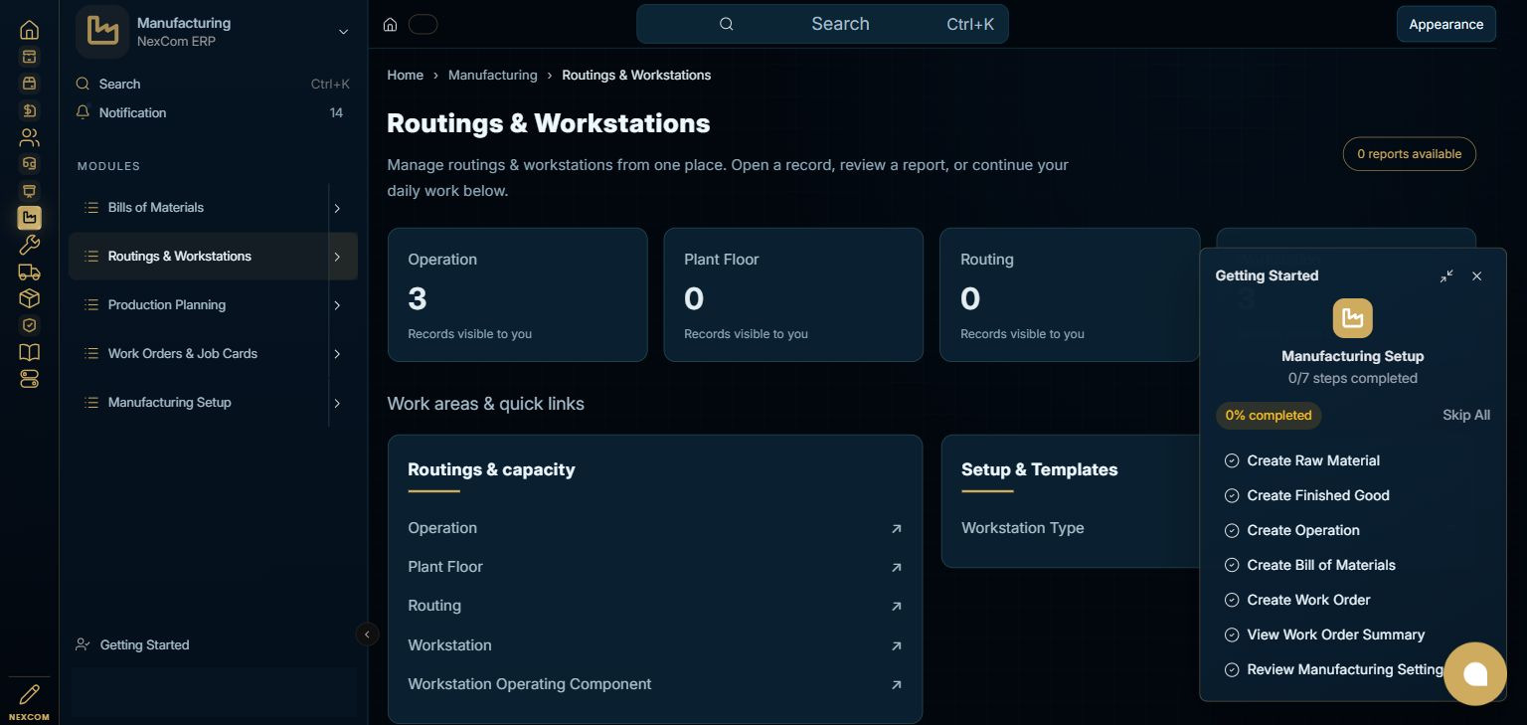Open the 3D box icon in the rail
Image resolution: width=1527 pixels, height=725 pixels.
pyautogui.click(x=29, y=298)
